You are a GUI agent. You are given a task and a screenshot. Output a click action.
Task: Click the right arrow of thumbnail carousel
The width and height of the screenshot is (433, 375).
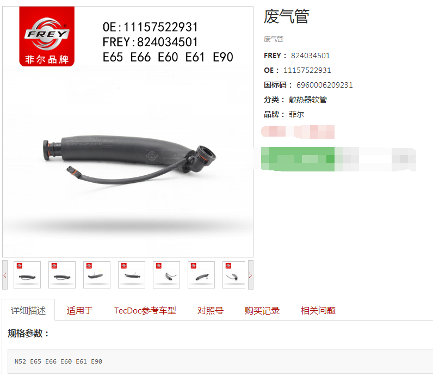click(250, 275)
